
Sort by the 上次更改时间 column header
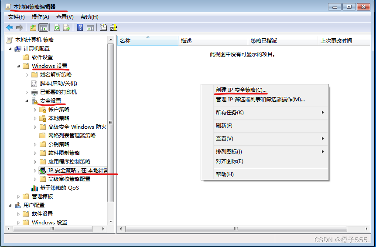point(344,40)
